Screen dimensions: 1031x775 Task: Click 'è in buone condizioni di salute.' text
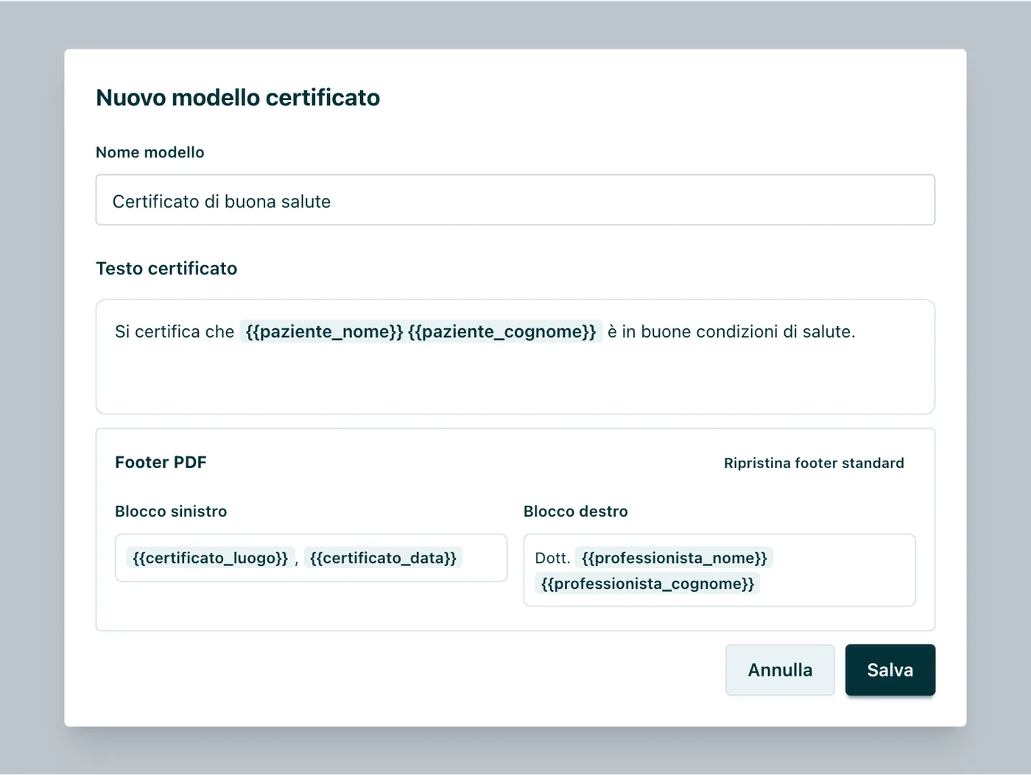tap(731, 332)
